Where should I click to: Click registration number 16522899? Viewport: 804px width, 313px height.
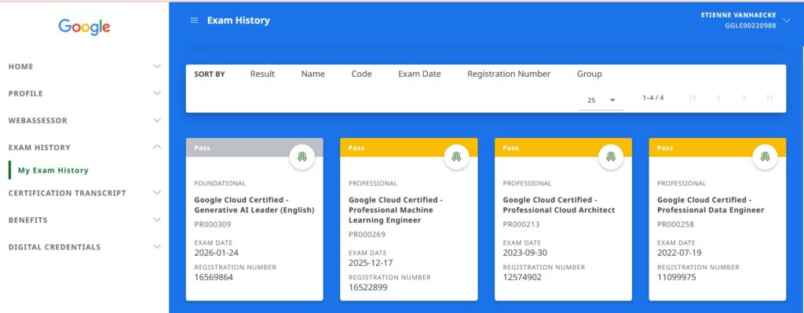368,287
